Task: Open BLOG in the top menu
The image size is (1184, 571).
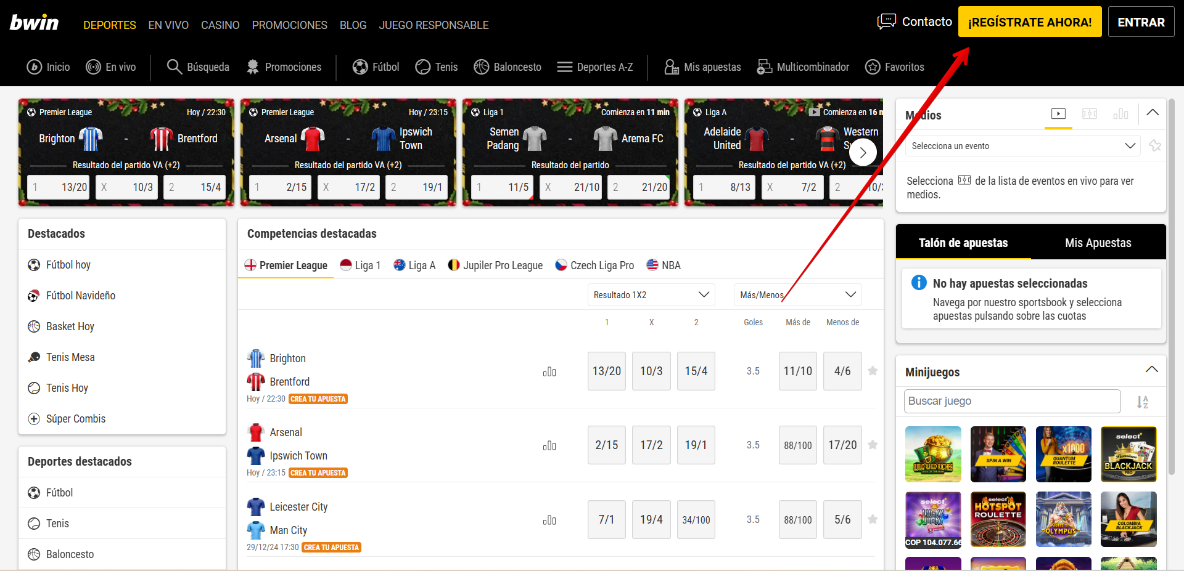Action: click(353, 25)
